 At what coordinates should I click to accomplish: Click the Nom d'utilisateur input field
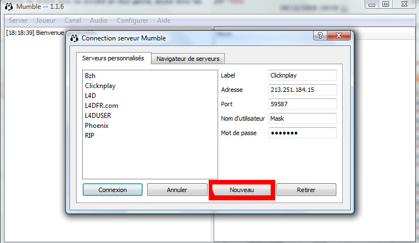[302, 118]
